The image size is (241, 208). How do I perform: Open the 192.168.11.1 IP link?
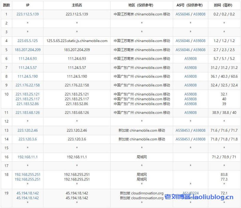point(27,157)
